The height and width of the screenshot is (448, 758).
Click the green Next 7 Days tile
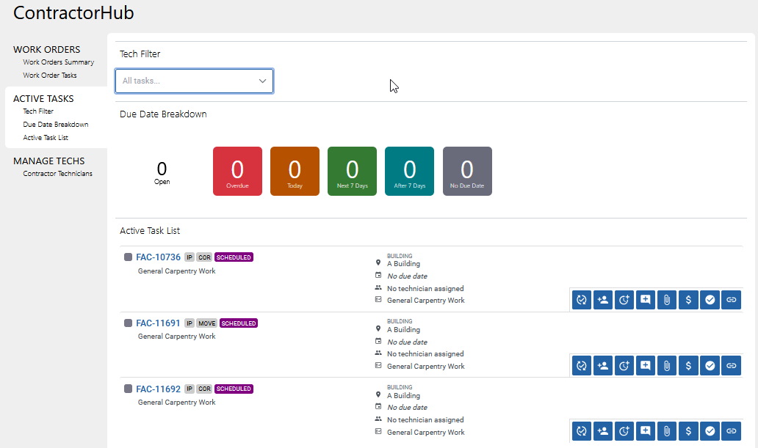pyautogui.click(x=352, y=171)
